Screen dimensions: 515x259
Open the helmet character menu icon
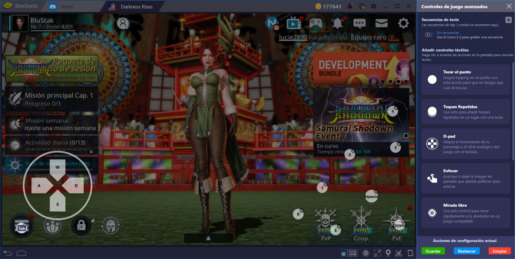111,225
